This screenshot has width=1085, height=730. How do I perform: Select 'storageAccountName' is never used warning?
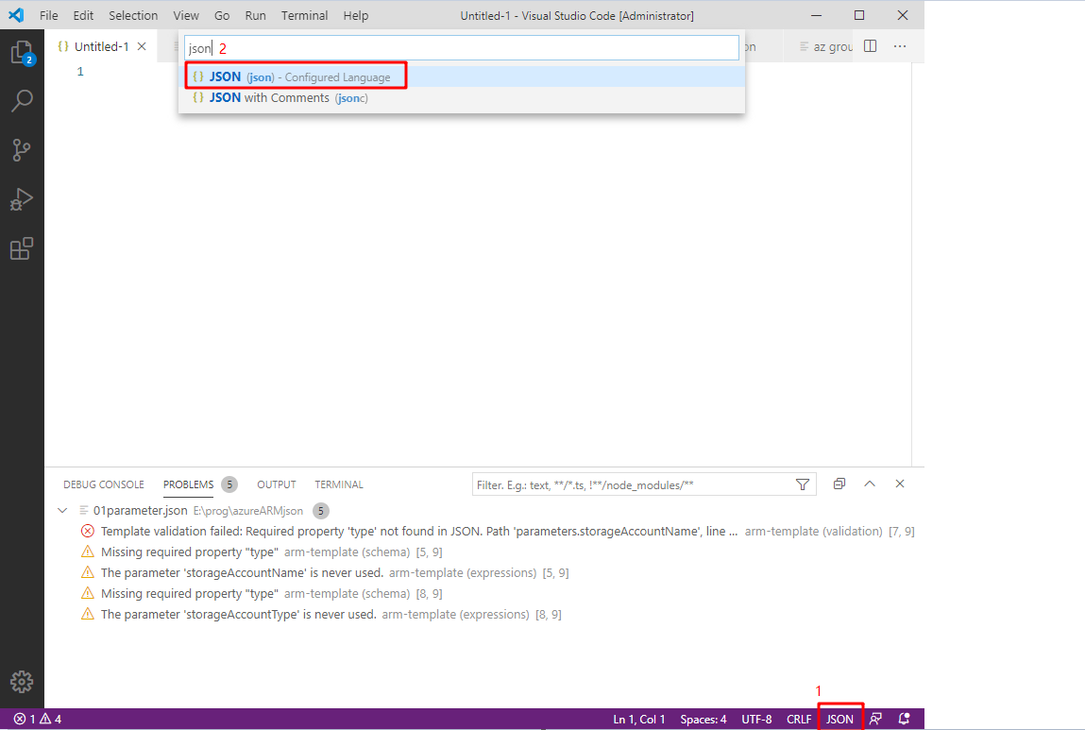[484, 573]
